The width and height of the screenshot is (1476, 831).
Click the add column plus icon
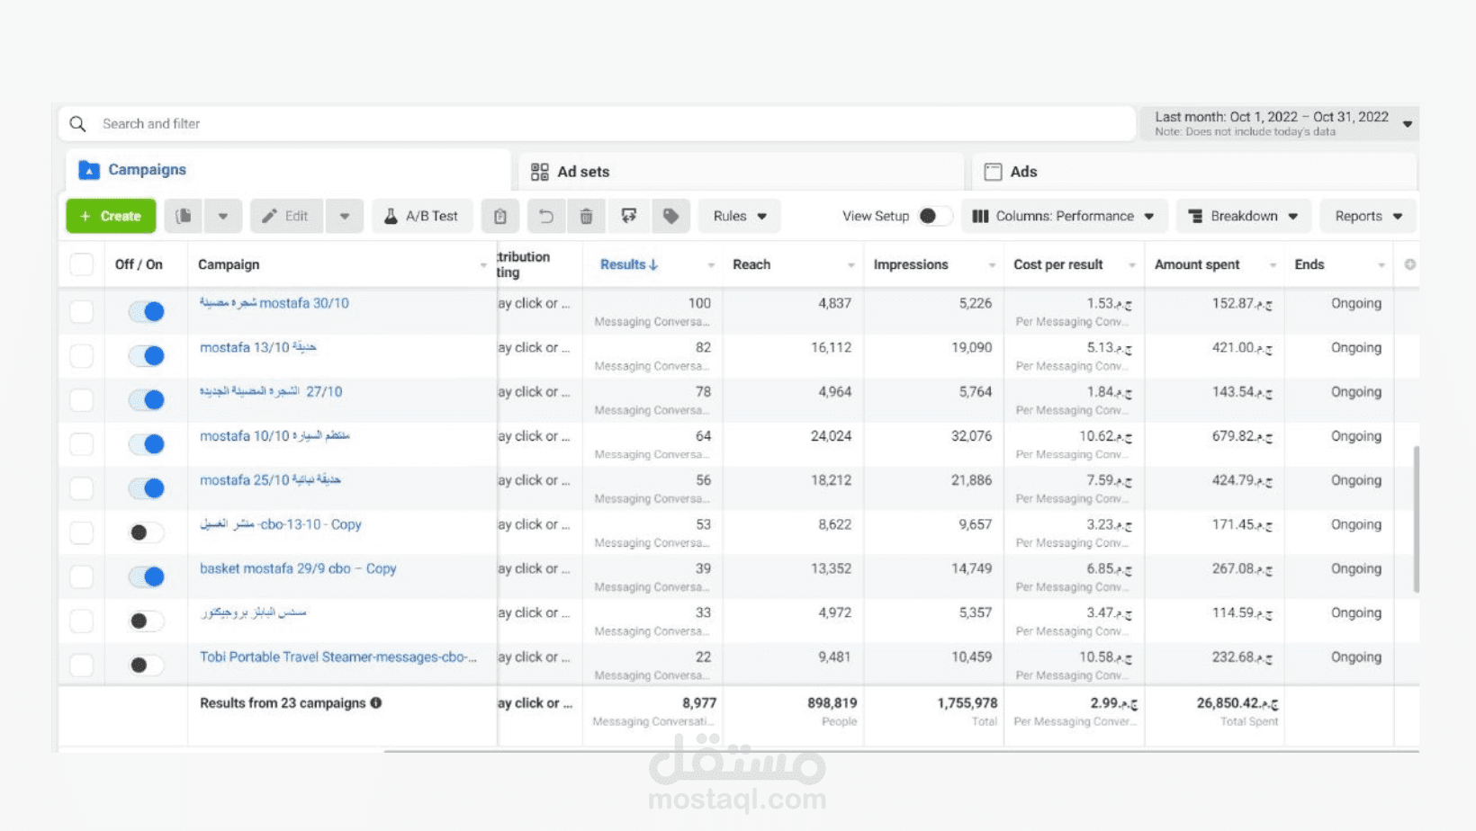click(1409, 264)
